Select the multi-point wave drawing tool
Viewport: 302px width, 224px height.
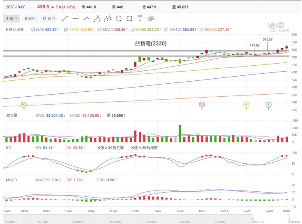[x=108, y=18]
